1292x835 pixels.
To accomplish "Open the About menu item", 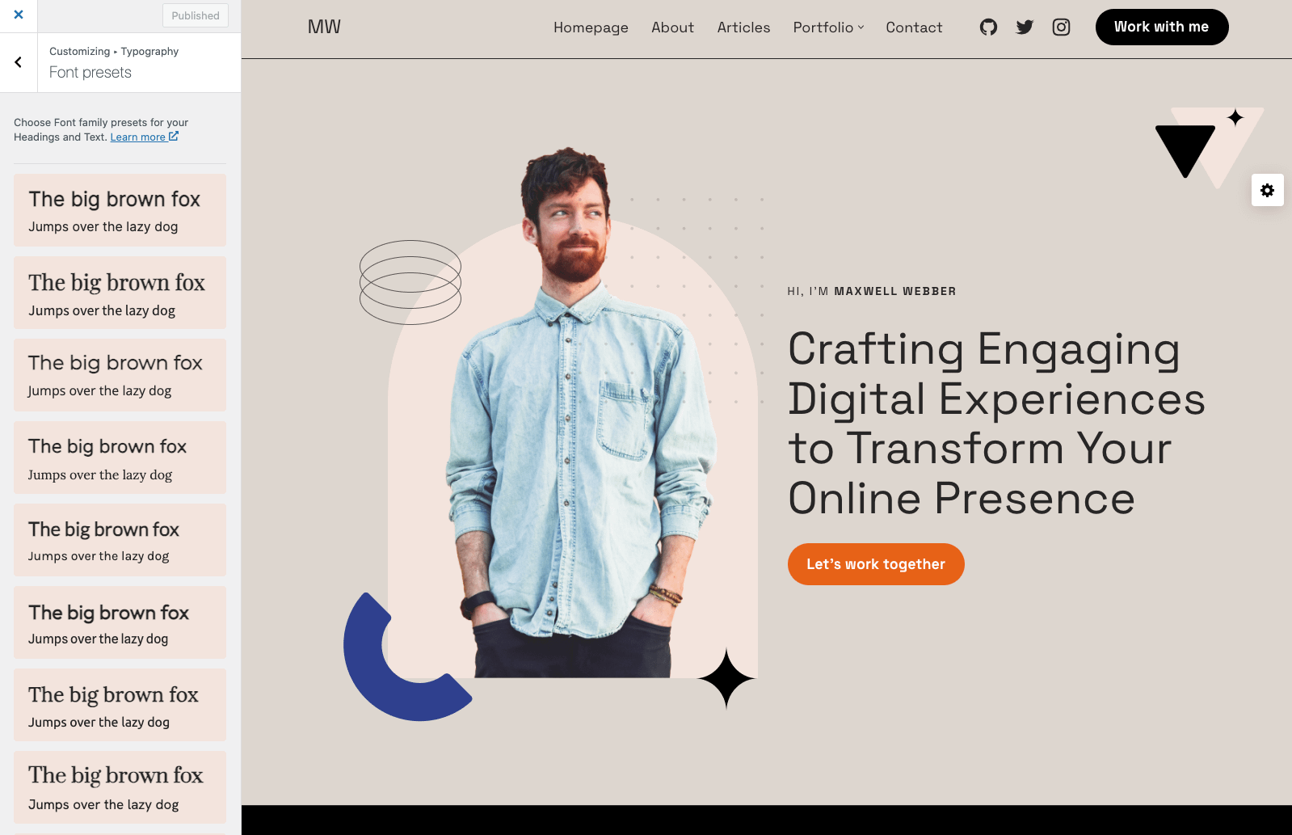I will (x=672, y=27).
